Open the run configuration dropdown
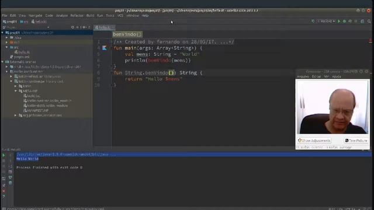This screenshot has height=210, width=374. pos(326,22)
